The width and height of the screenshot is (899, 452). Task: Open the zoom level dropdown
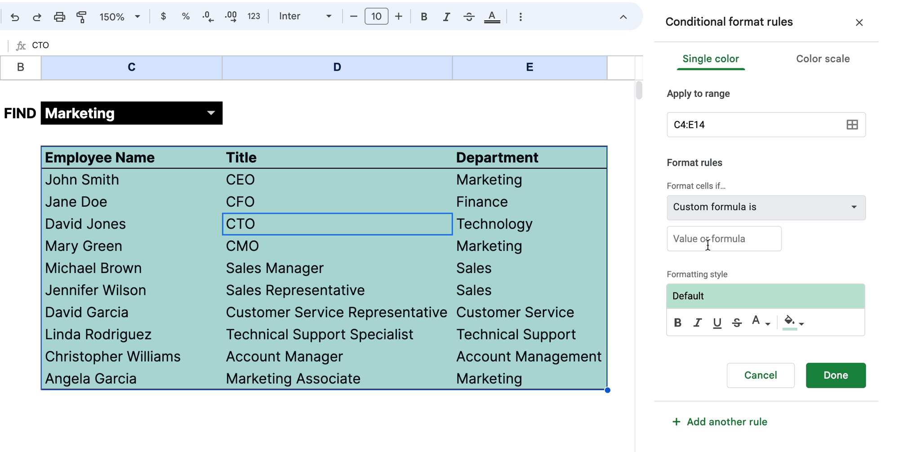[120, 17]
